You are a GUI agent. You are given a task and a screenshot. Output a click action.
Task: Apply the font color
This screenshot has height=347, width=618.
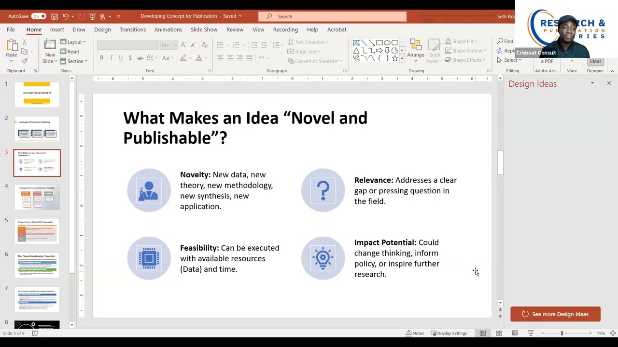pos(198,58)
